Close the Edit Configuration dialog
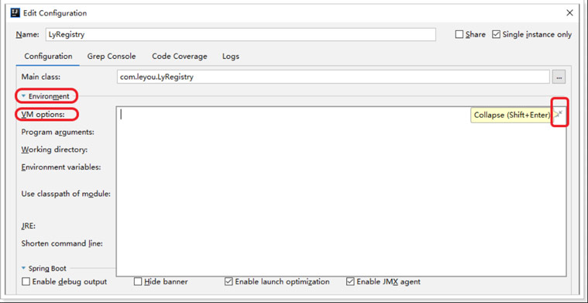Viewport: 588px width, 303px height. [569, 12]
